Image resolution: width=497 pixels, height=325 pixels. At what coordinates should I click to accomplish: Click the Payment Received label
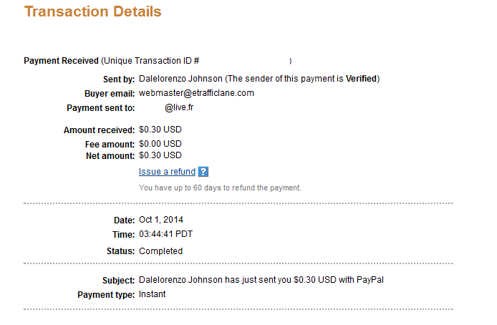point(61,61)
